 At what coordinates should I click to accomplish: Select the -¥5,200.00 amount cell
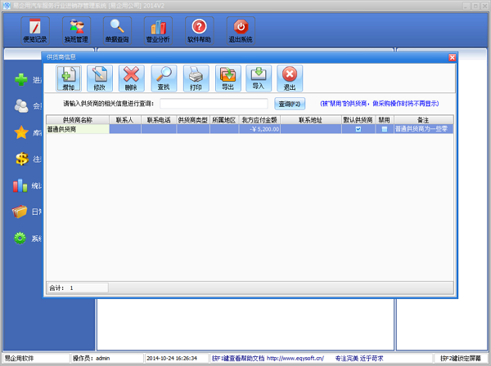(259, 129)
